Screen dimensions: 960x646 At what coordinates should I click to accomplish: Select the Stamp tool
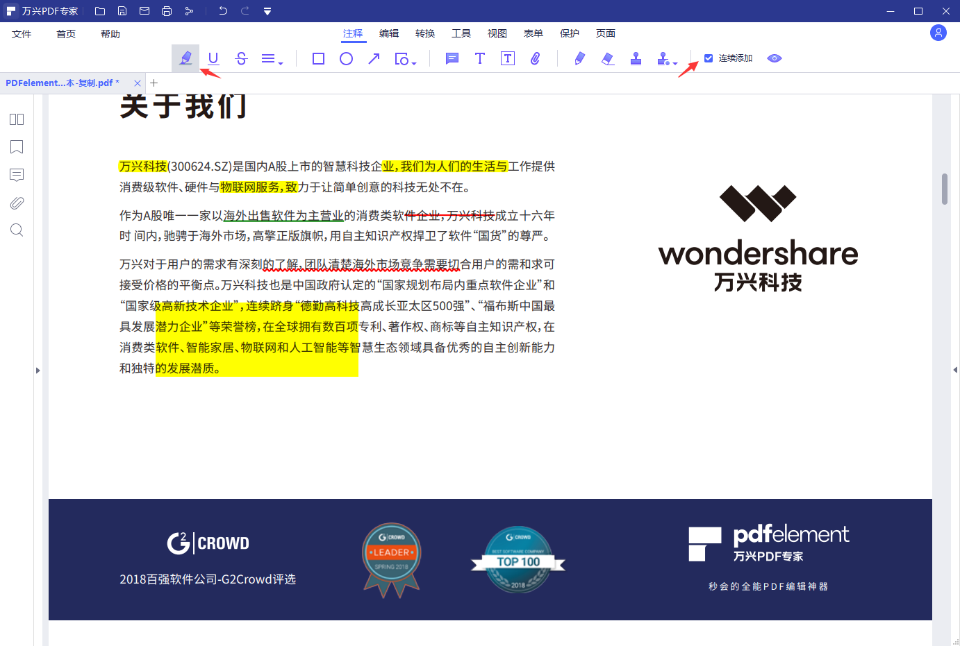[x=636, y=58]
